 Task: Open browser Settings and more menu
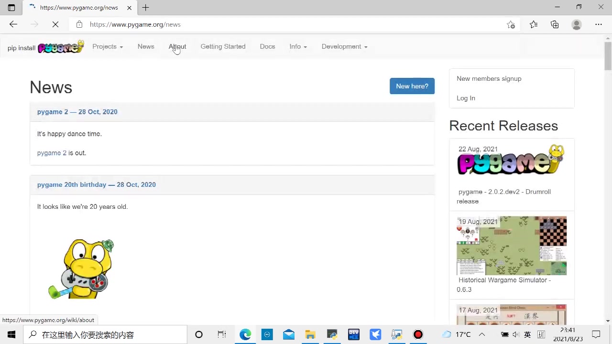click(x=599, y=24)
